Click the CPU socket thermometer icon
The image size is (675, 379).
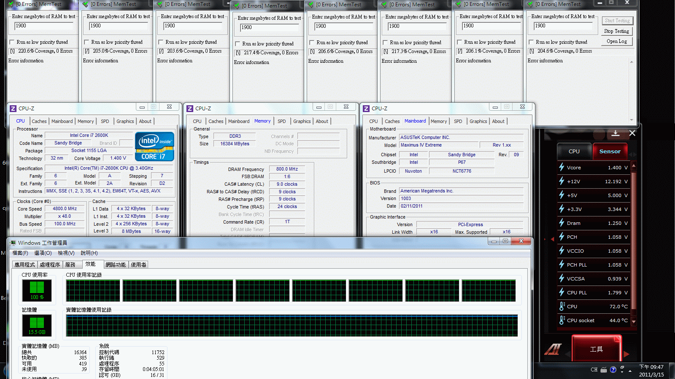562,320
